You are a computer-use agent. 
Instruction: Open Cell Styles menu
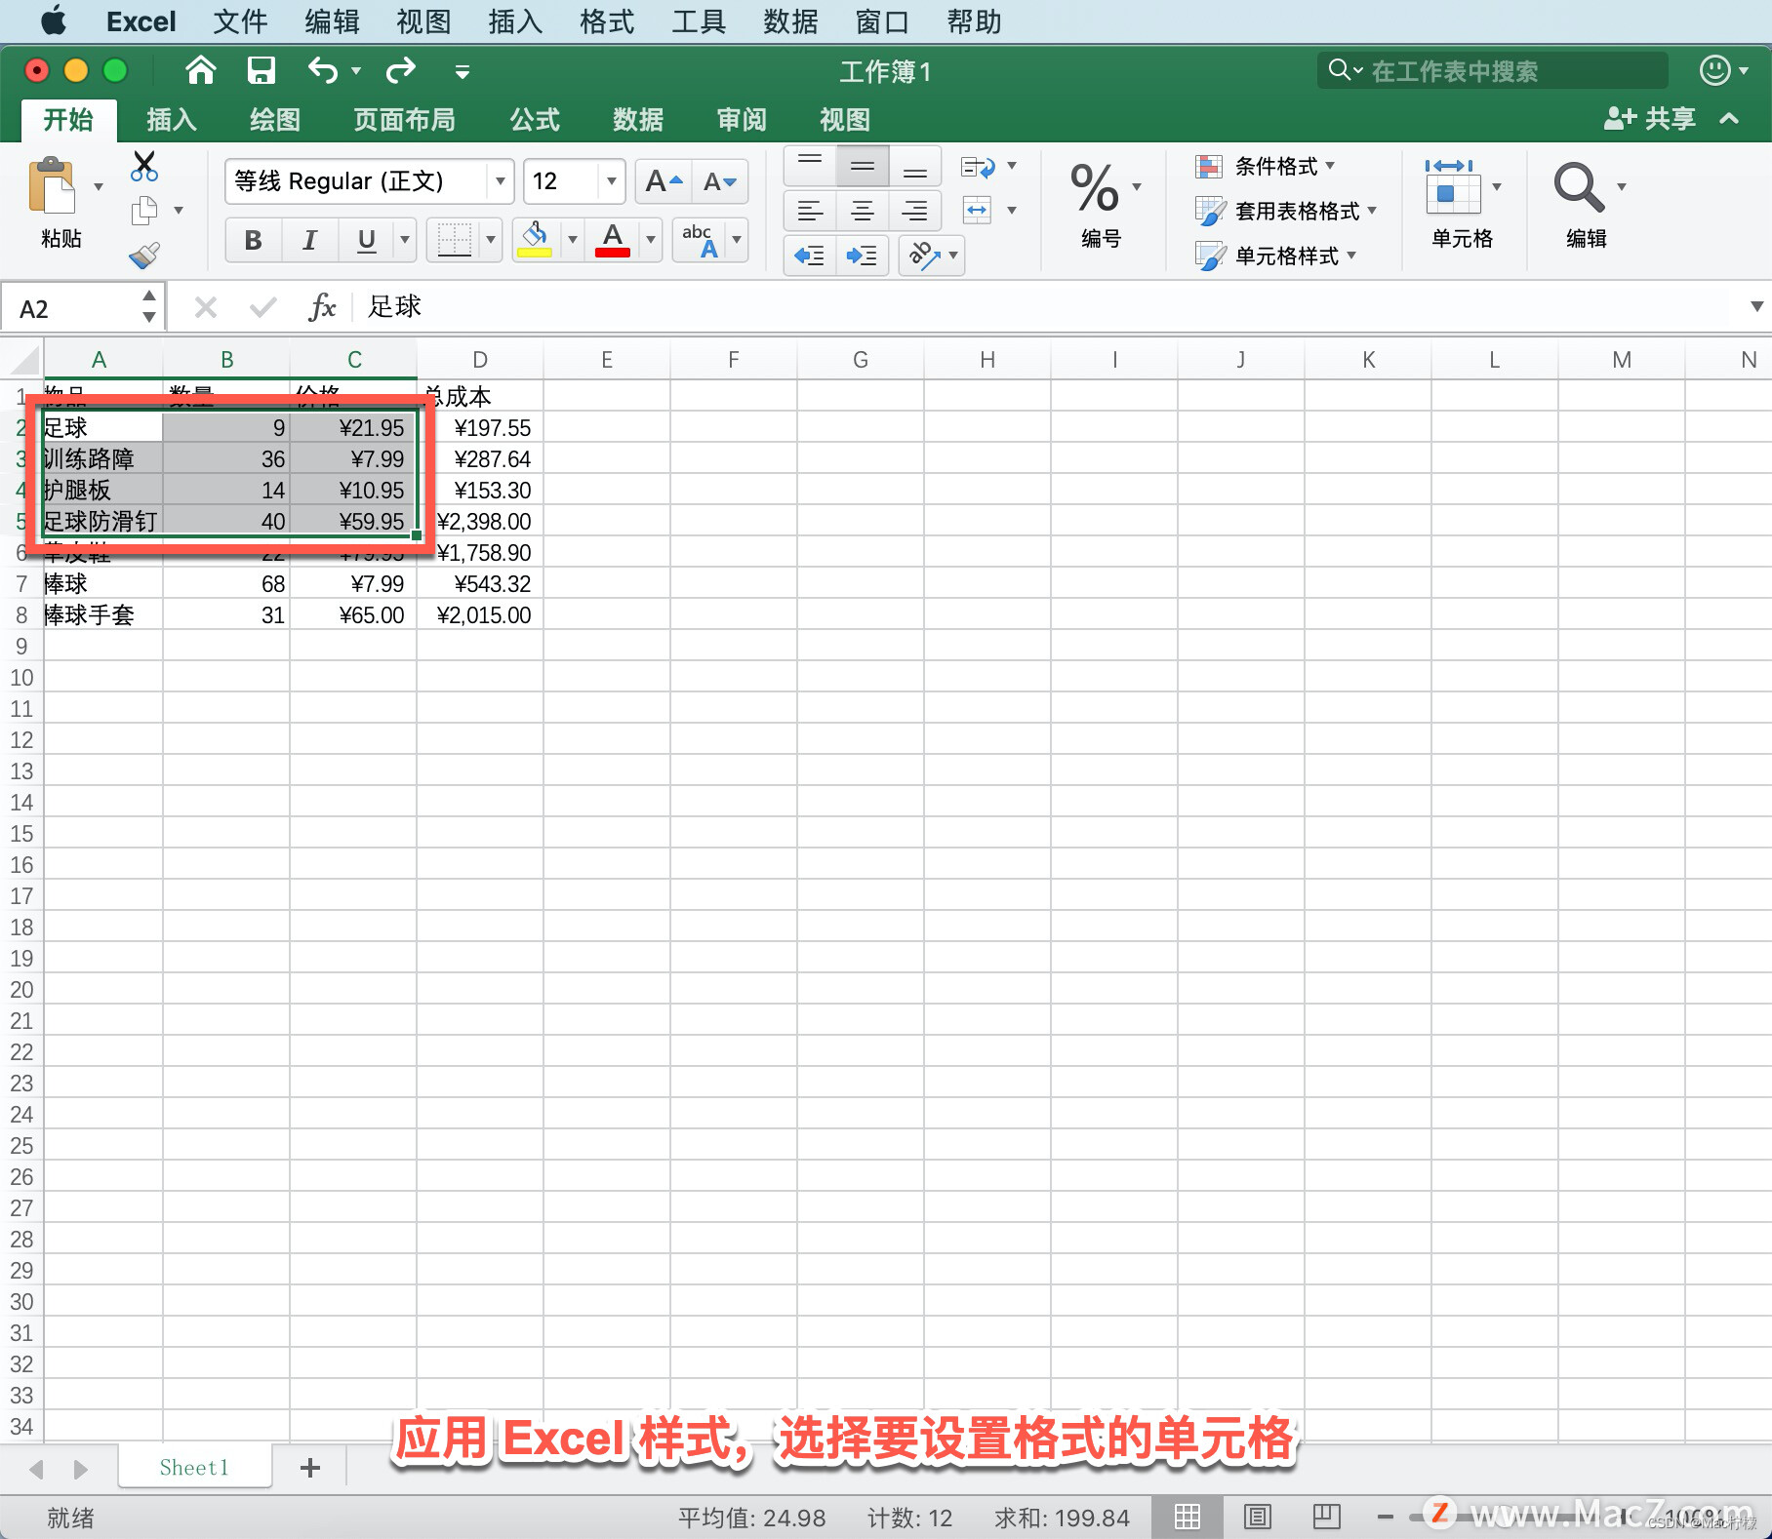click(x=1276, y=256)
